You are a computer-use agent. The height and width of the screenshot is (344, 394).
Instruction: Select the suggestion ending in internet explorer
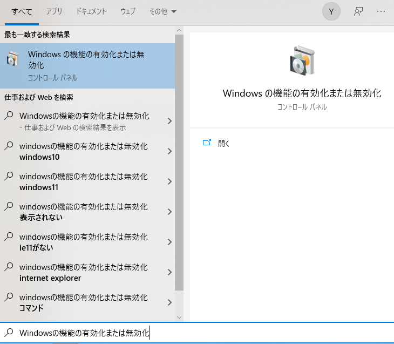(87, 272)
